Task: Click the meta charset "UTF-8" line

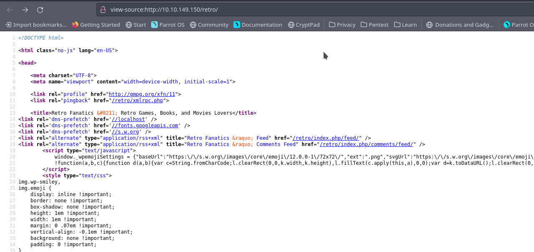Action: pos(63,76)
